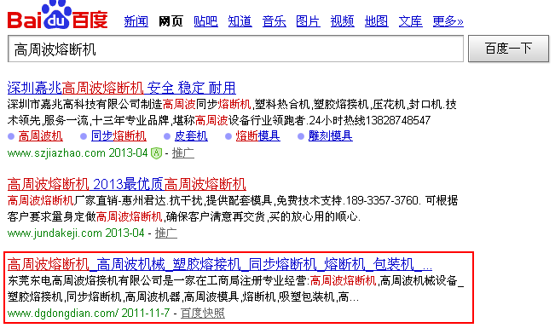Select the 图片 tab
The image size is (555, 328).
click(x=308, y=21)
